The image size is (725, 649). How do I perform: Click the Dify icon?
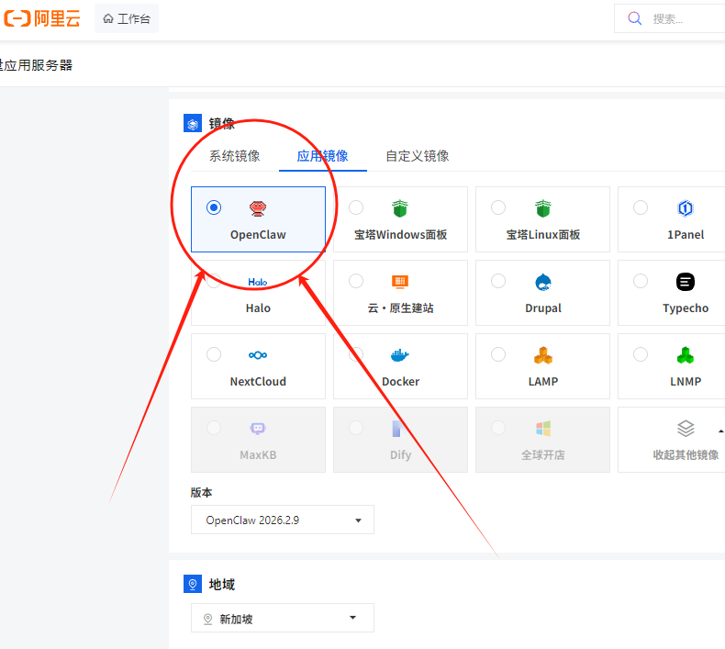(x=396, y=429)
